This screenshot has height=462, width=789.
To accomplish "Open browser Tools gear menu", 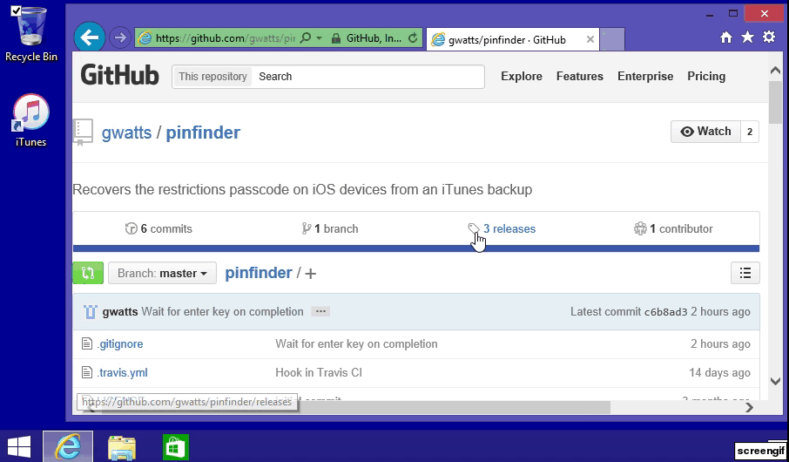I will 769,37.
